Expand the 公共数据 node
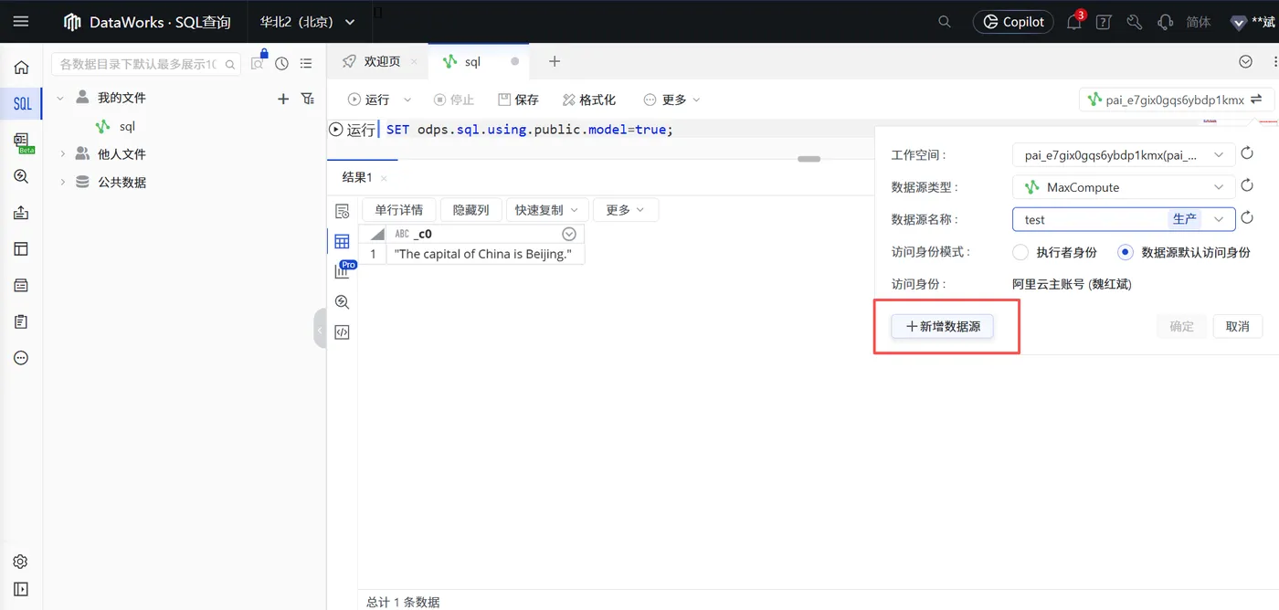 62,182
